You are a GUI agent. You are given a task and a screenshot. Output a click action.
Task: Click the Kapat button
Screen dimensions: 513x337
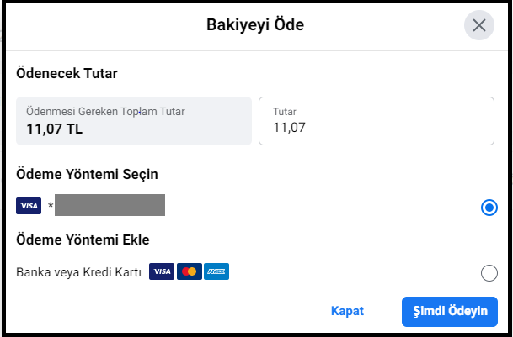(347, 311)
